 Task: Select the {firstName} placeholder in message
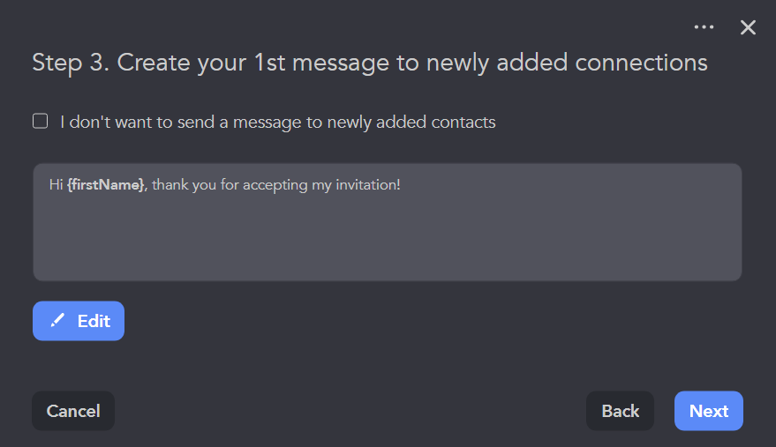(106, 185)
